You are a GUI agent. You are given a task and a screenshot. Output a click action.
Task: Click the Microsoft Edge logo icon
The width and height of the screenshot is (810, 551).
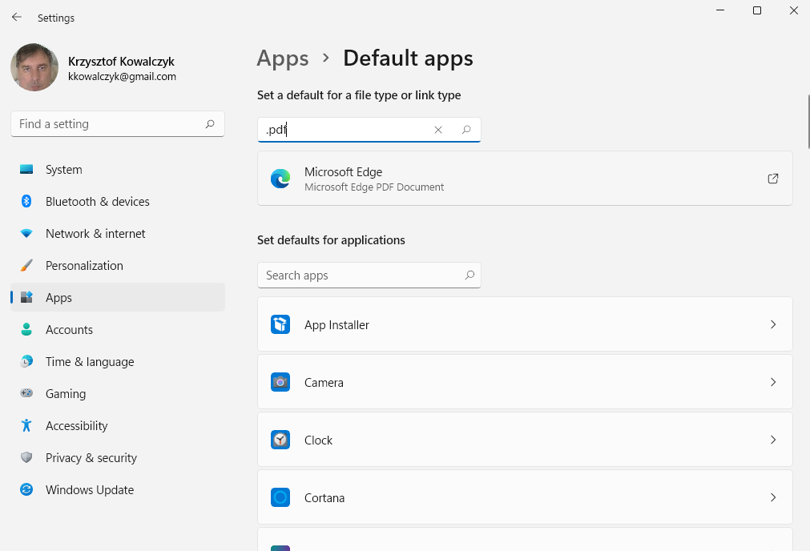click(280, 179)
